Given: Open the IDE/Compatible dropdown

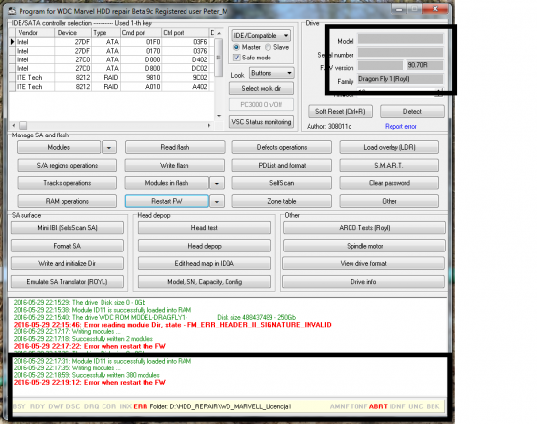Looking at the screenshot, I should (x=262, y=35).
